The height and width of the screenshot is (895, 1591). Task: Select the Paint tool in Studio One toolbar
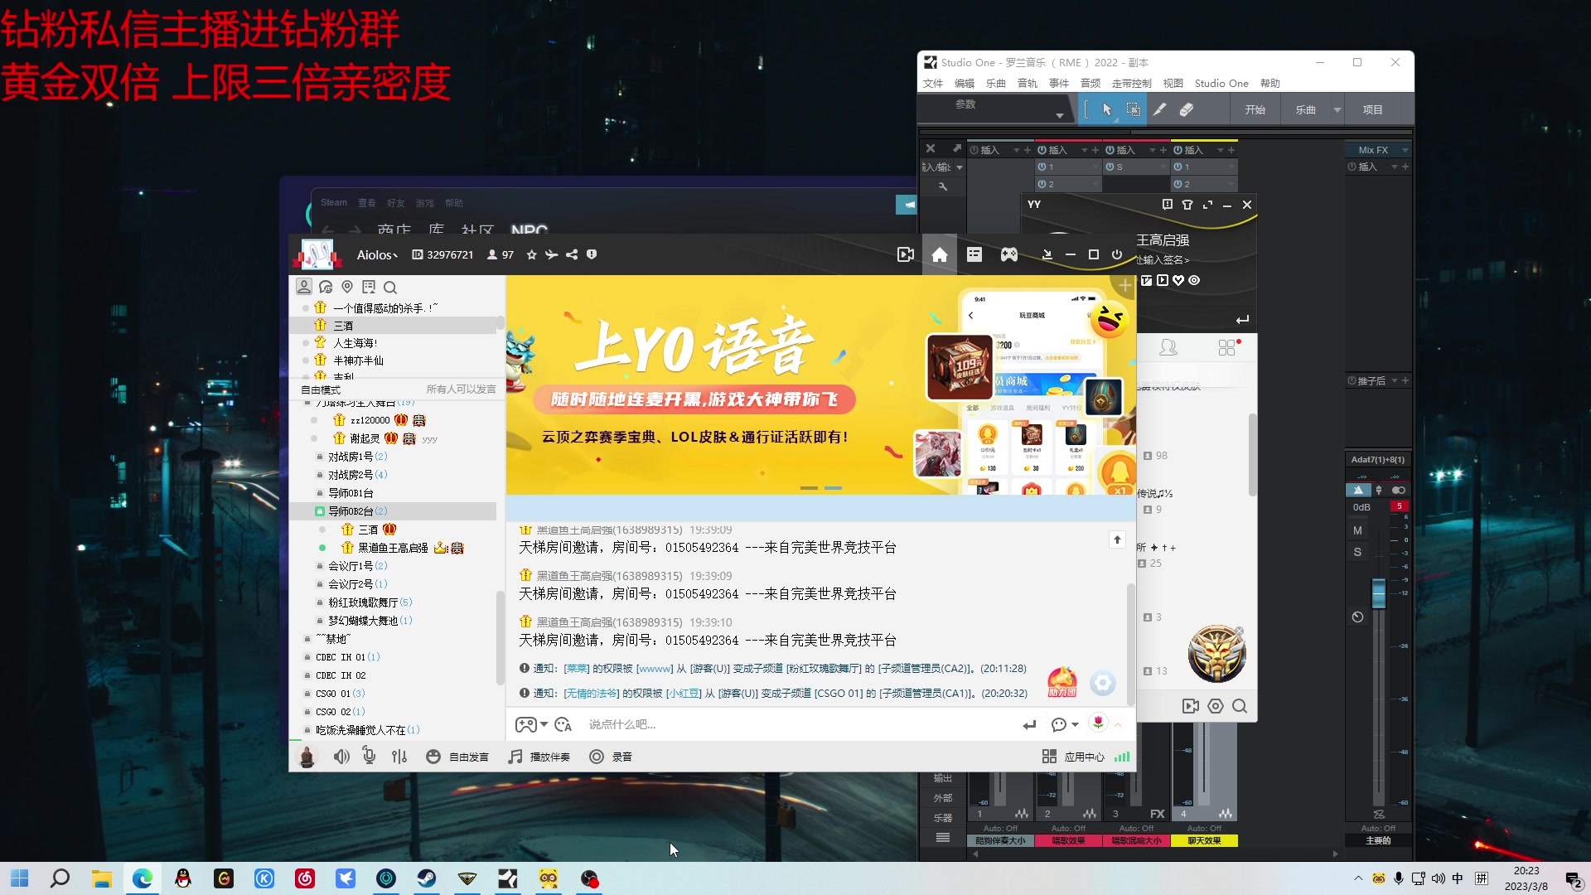click(1160, 109)
